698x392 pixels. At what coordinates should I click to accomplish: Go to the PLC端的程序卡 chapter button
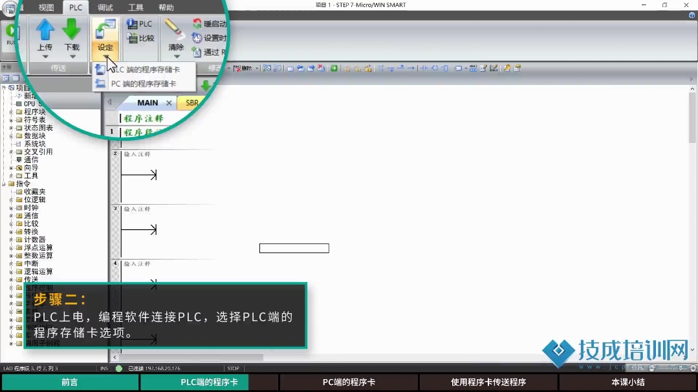(209, 382)
